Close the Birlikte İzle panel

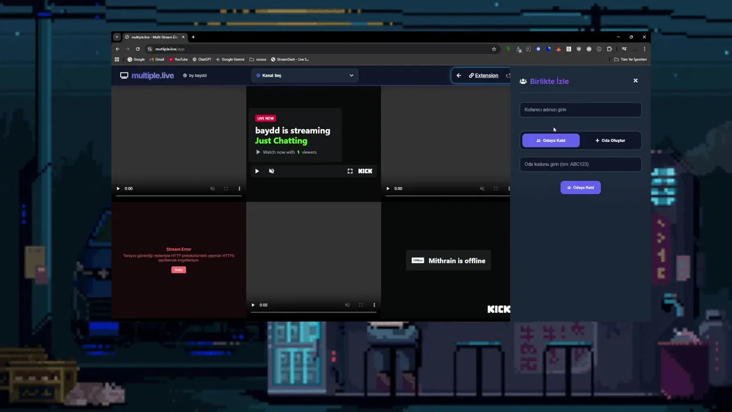click(x=635, y=81)
